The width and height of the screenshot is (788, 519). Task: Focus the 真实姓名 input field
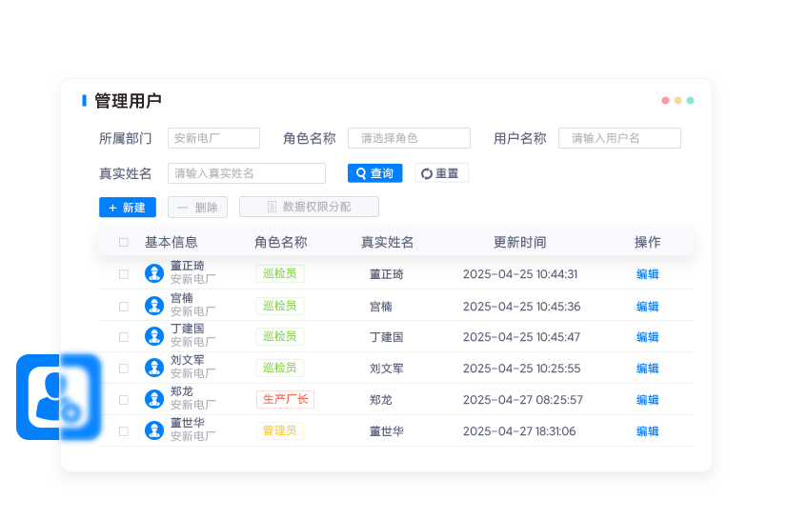tap(247, 173)
